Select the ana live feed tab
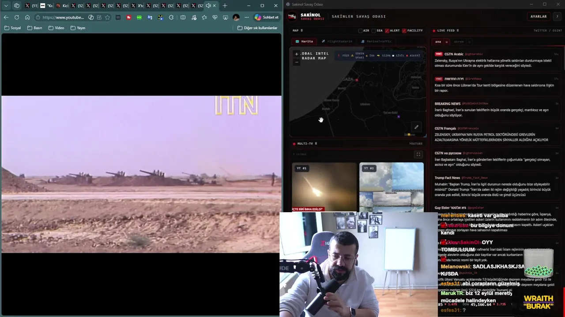The image size is (565, 317). pyautogui.click(x=438, y=42)
